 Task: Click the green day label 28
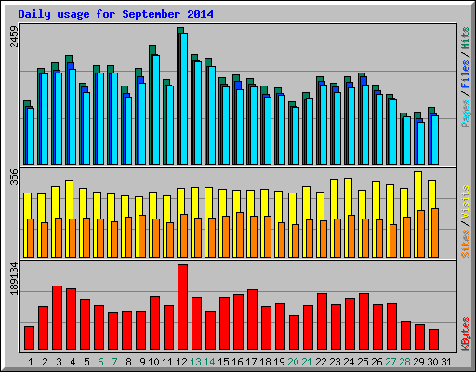pyautogui.click(x=404, y=362)
